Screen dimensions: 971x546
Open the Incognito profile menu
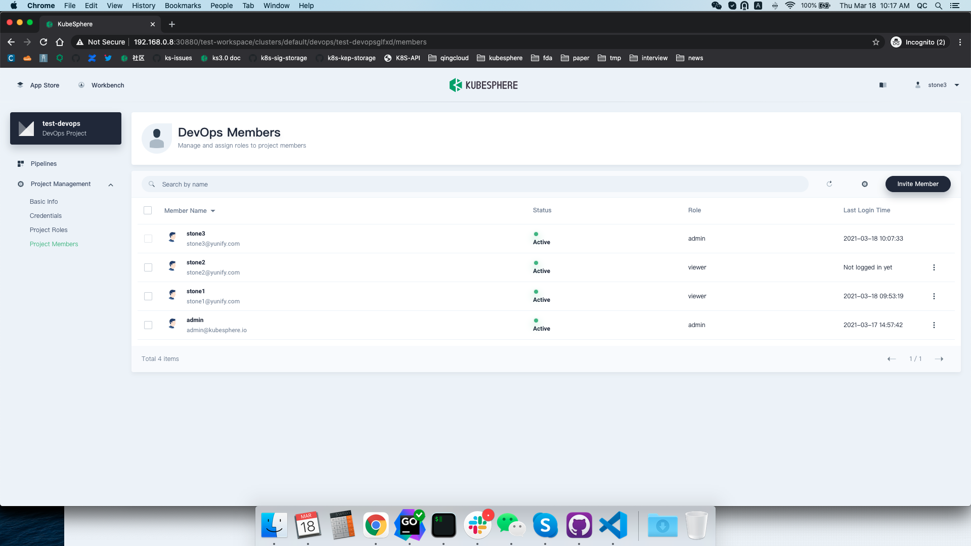[x=919, y=42]
